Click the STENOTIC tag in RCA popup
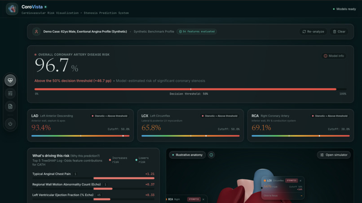This screenshot has width=362, height=203. tap(194, 199)
